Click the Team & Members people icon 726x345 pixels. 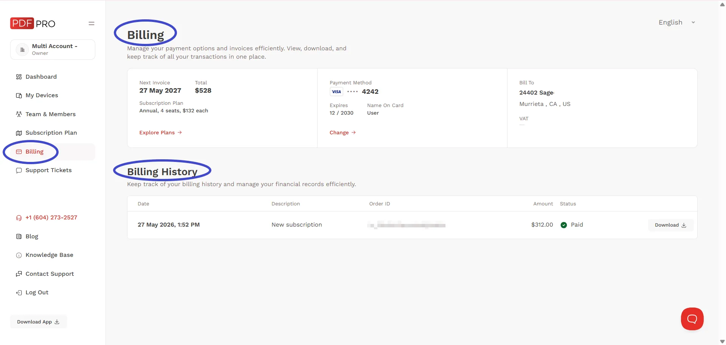[19, 114]
